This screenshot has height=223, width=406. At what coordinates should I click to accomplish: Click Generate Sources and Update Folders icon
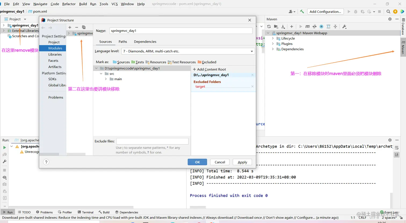[x=276, y=27]
